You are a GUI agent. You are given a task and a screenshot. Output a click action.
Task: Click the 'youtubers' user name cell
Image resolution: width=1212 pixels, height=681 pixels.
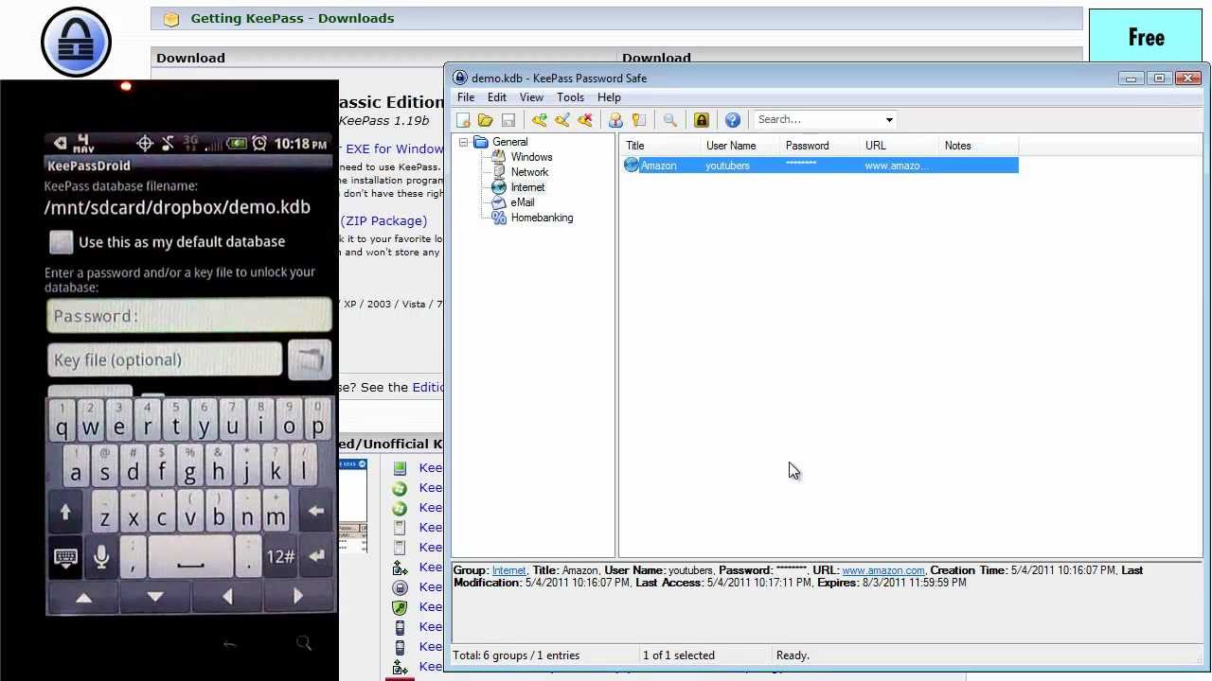coord(727,166)
